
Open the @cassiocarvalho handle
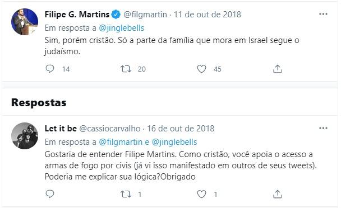click(x=110, y=129)
